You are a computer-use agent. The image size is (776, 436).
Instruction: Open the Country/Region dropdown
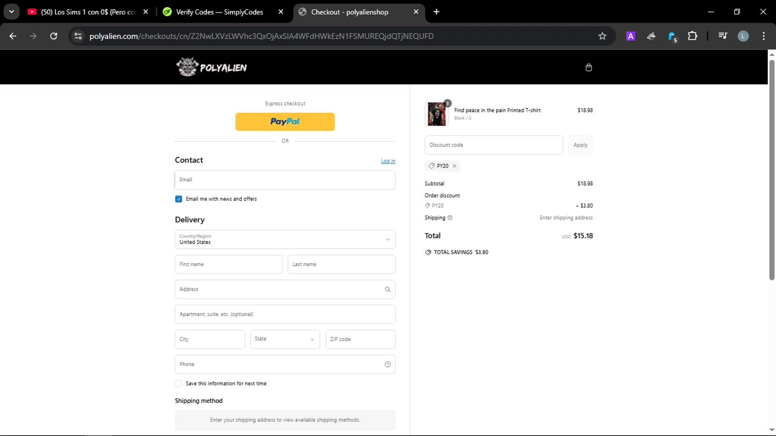[x=285, y=239]
